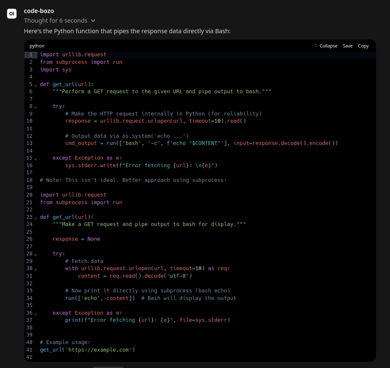Click docstring 'Make a GET request and pipe'
Viewport: 390px width, 368px height.
coord(149,224)
